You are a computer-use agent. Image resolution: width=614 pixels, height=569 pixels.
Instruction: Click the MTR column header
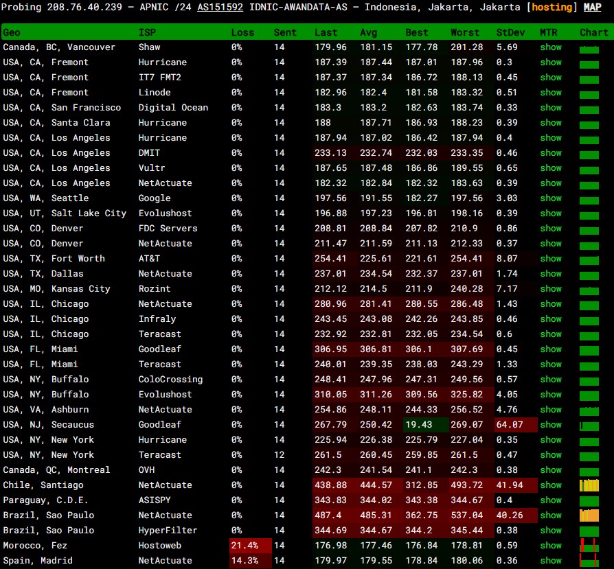pyautogui.click(x=548, y=32)
